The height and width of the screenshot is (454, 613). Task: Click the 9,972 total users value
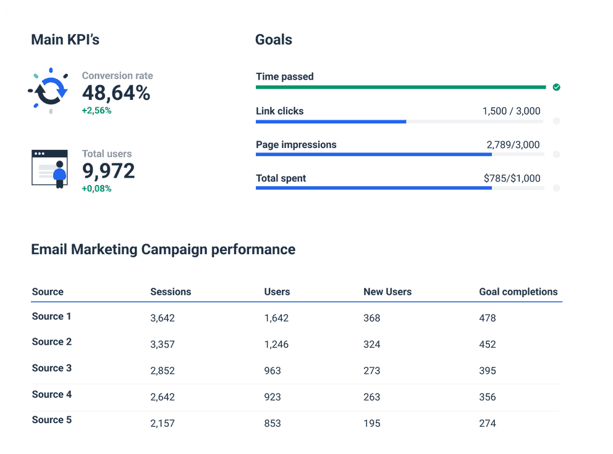(108, 171)
